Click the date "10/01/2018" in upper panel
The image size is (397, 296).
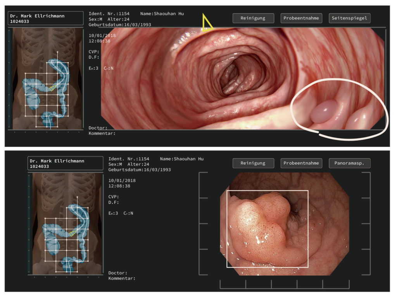pyautogui.click(x=102, y=36)
